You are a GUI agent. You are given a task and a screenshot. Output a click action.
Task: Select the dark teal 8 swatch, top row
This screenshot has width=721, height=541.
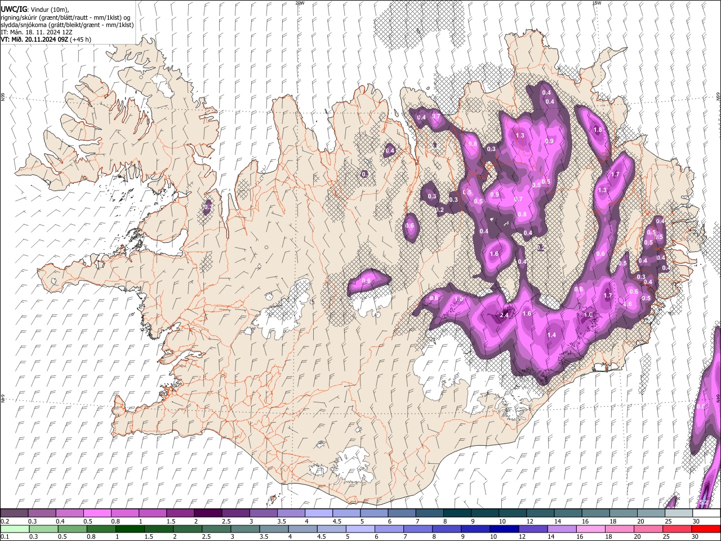pyautogui.click(x=456, y=513)
